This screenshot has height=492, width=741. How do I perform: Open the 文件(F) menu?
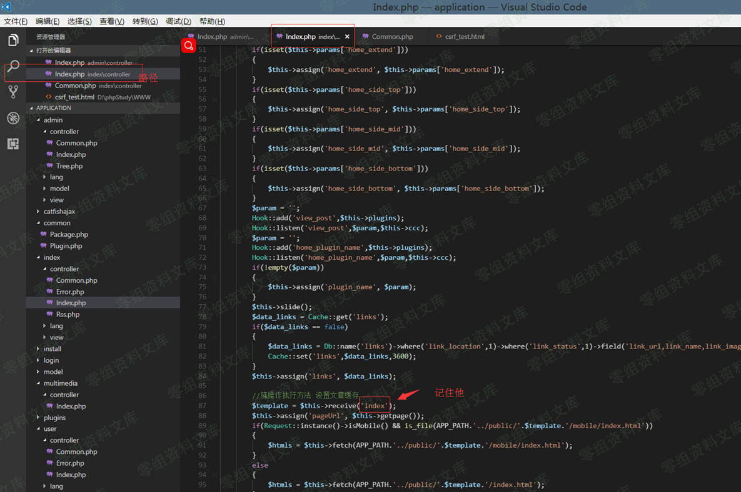(16, 21)
